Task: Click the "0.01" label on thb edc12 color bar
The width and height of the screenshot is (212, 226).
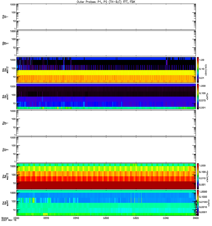Action: coord(202,78)
